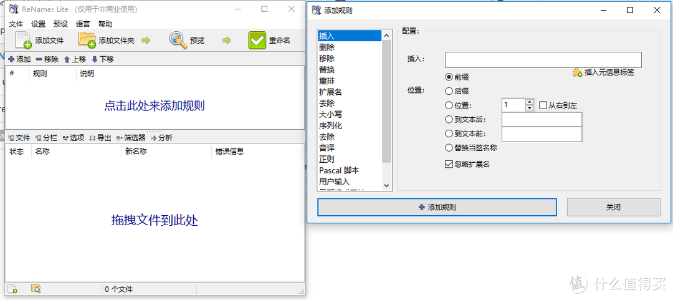The height and width of the screenshot is (300, 673).
Task: Uncheck the 忽略扩展名 checkbox
Action: pos(449,164)
